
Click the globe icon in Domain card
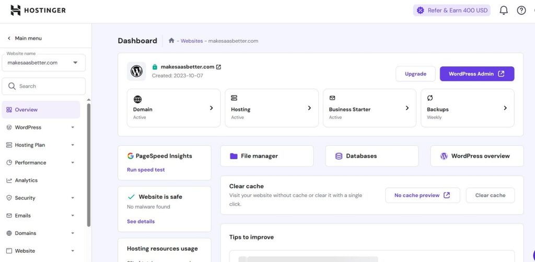point(137,99)
